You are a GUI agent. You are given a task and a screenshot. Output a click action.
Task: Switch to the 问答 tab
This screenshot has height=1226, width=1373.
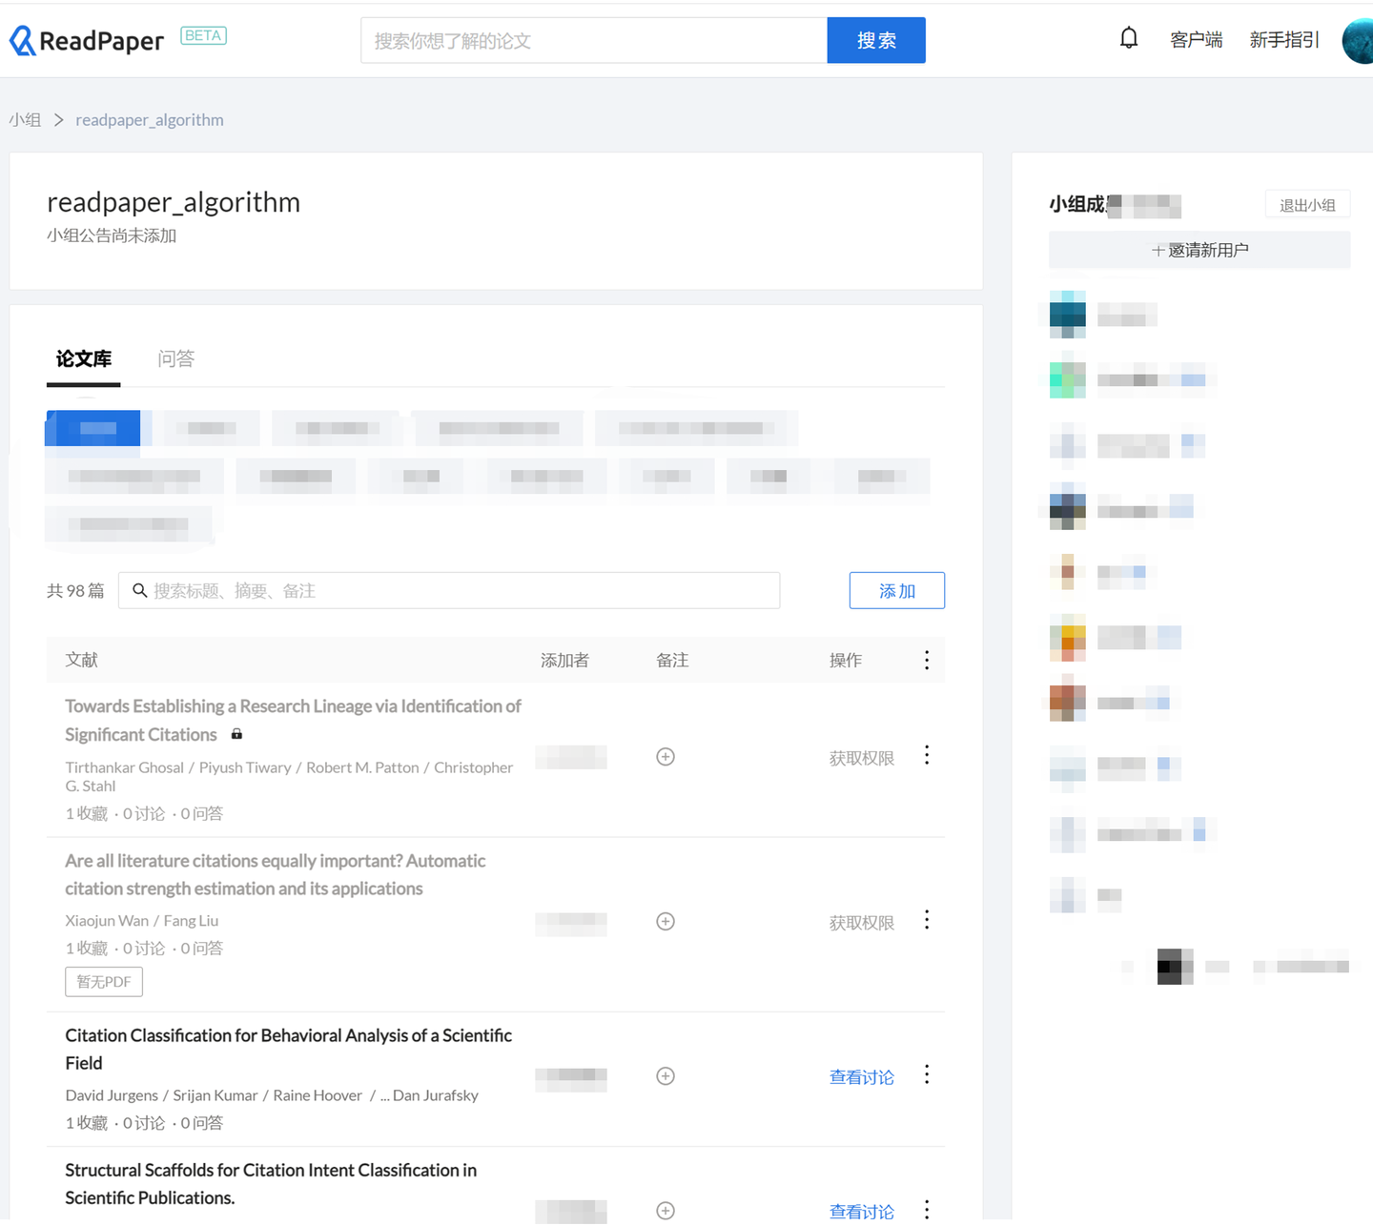175,358
